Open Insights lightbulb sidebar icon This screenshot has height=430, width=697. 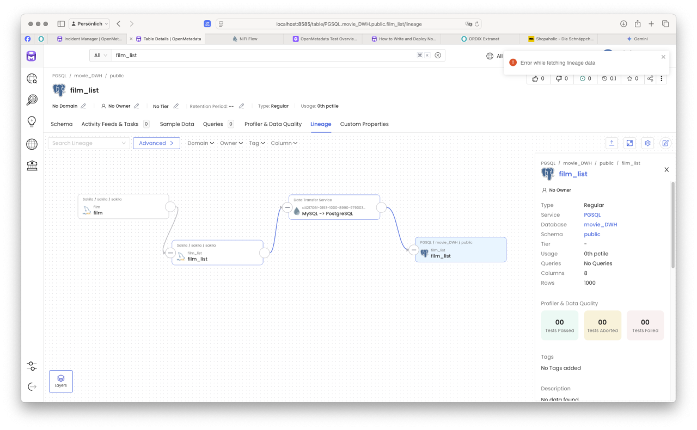(32, 121)
